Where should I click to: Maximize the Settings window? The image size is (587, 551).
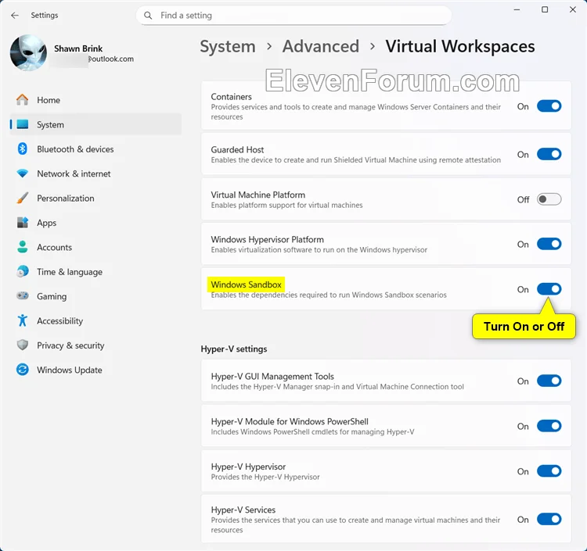point(545,9)
